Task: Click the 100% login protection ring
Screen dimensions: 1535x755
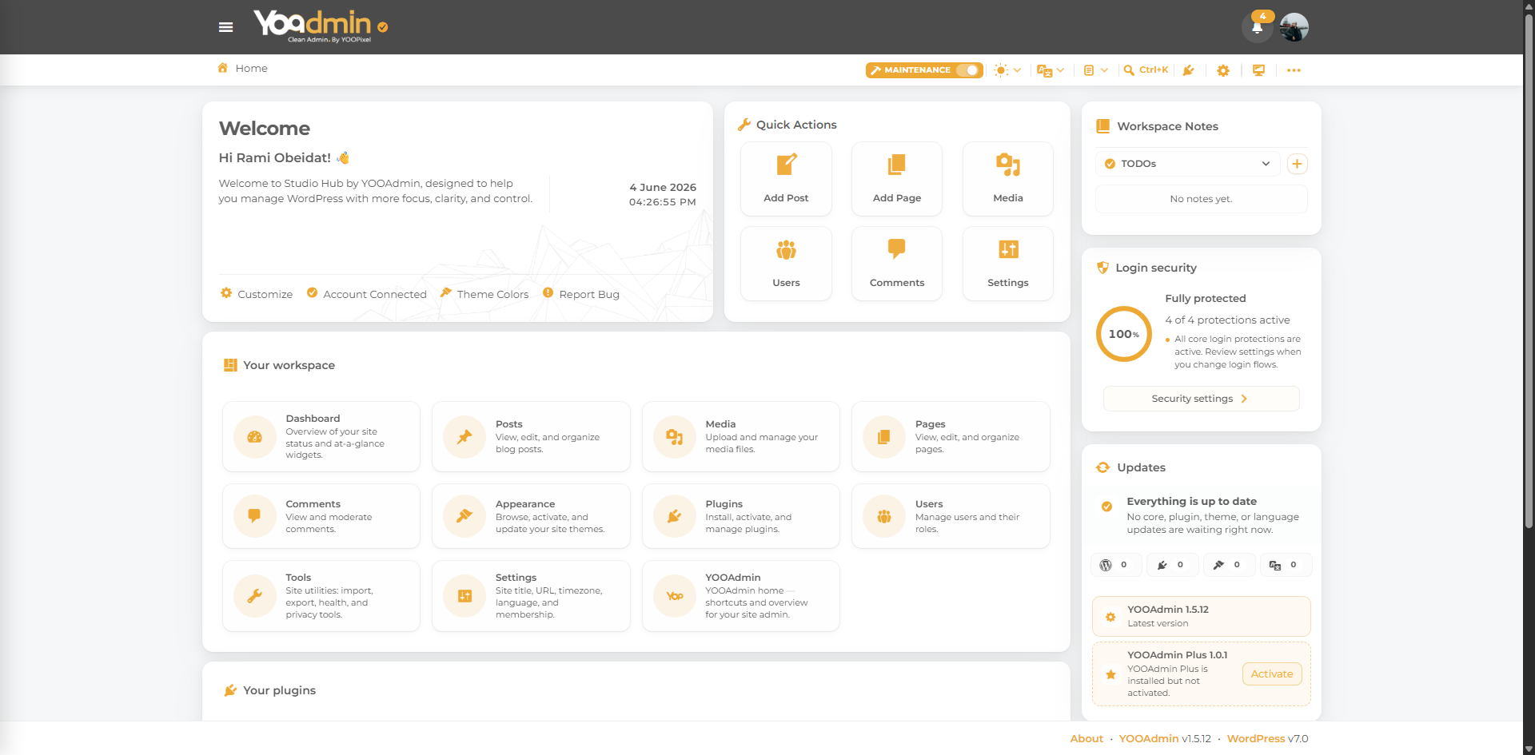Action: click(1124, 334)
